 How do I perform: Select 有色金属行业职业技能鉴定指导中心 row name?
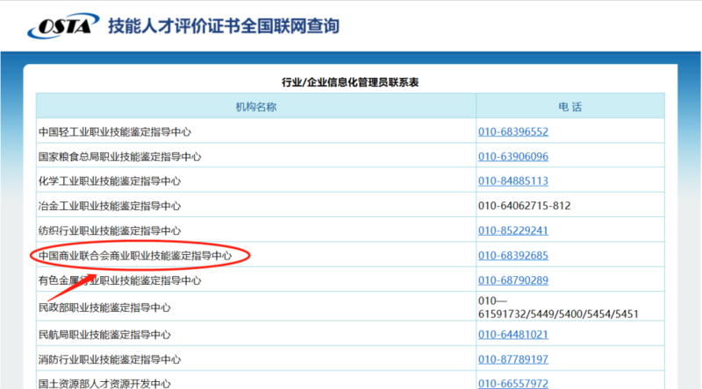click(120, 280)
